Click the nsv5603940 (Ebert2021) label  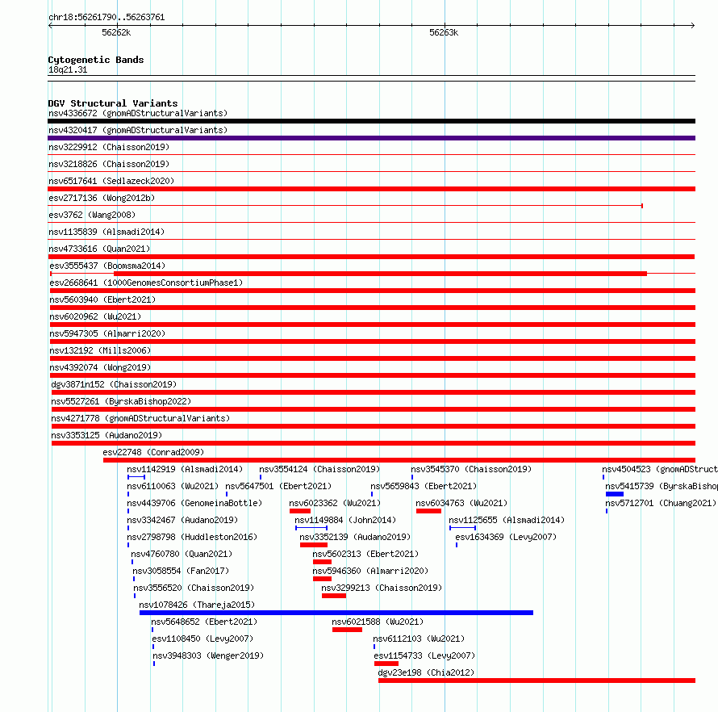(x=102, y=299)
